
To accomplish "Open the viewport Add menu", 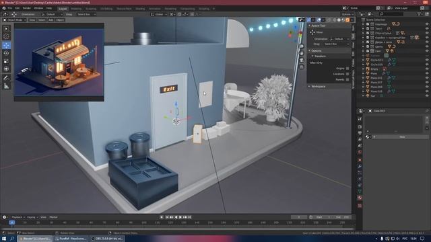I will pos(51,20).
